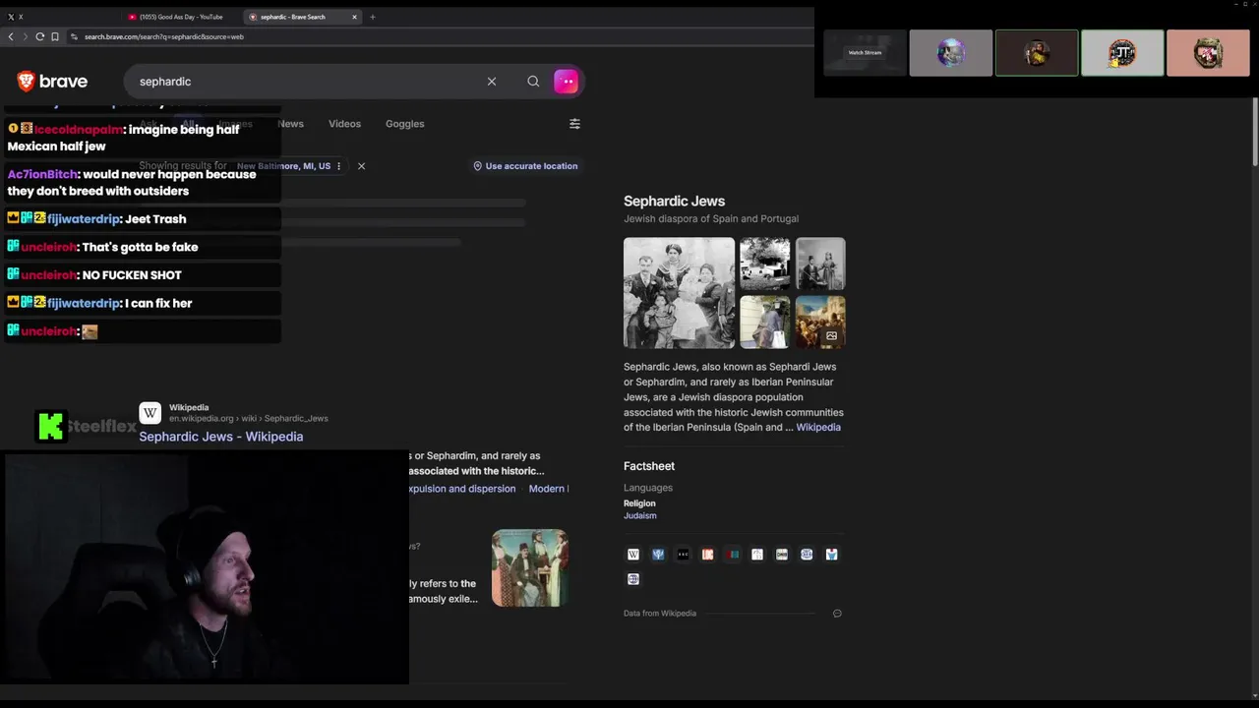Select the pink-background avatar participant tile

click(x=1208, y=53)
